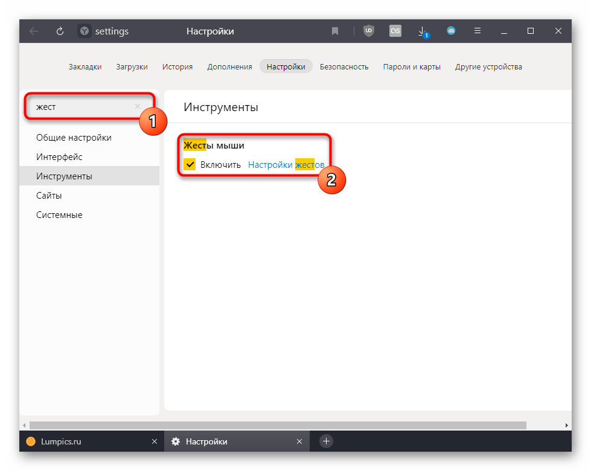The width and height of the screenshot is (591, 471).
Task: Click the horizontal scrollbar at the bottom
Action: coord(278,425)
